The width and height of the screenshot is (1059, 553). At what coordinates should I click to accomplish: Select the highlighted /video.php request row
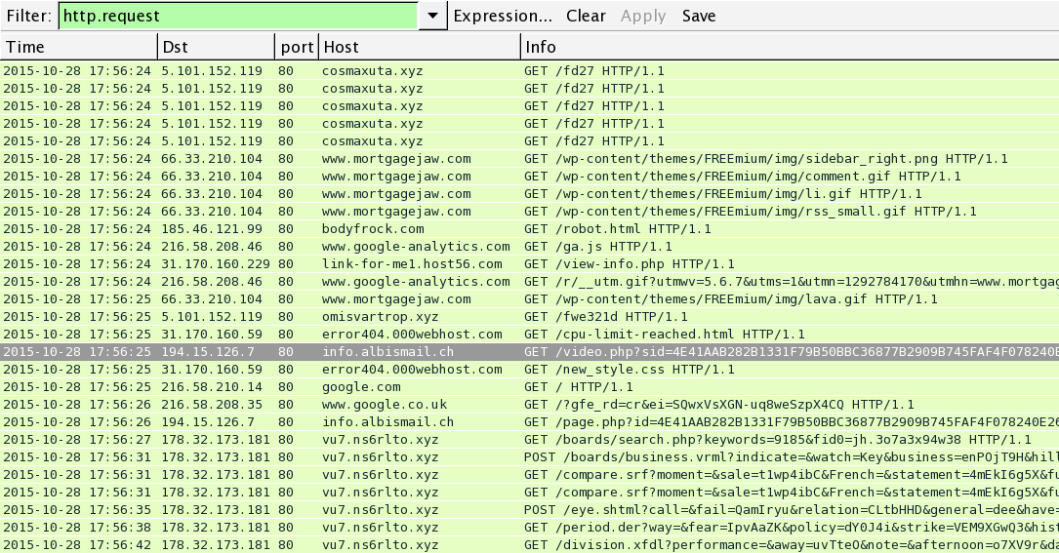point(529,352)
